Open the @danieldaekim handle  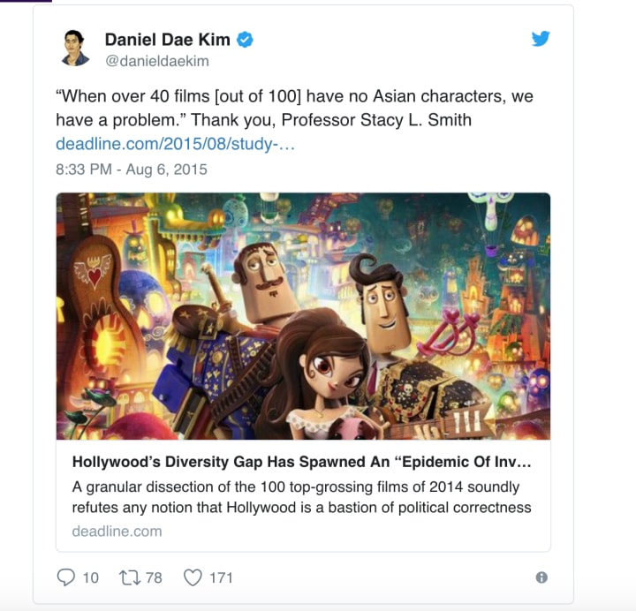pyautogui.click(x=157, y=61)
